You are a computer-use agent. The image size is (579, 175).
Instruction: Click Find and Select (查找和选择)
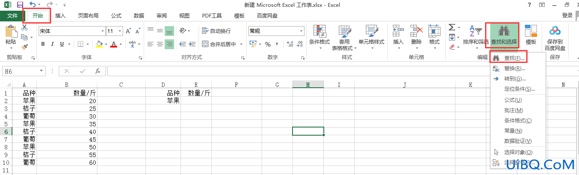coord(504,36)
